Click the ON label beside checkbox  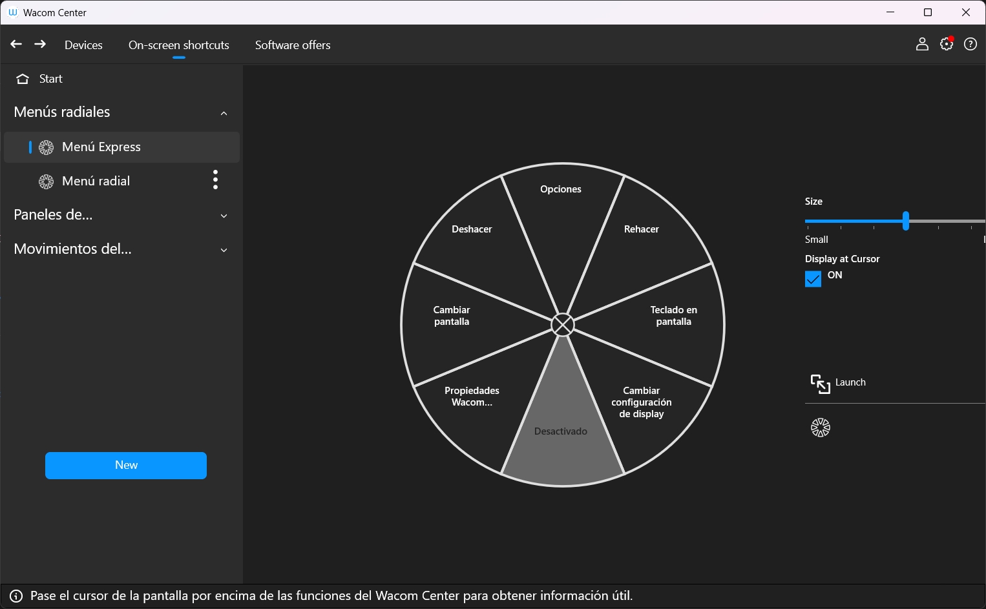(835, 275)
